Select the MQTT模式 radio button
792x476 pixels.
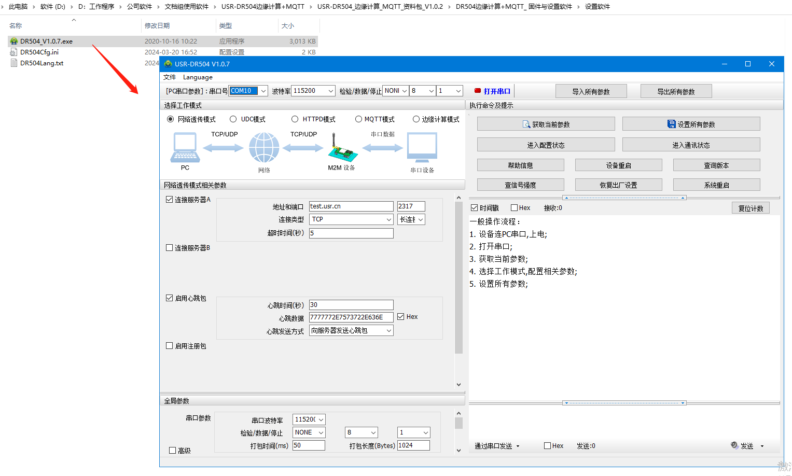click(x=358, y=119)
